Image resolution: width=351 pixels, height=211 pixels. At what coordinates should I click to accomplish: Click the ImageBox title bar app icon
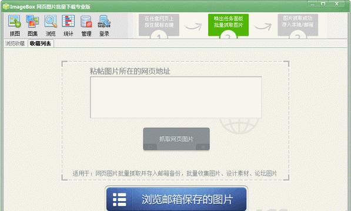point(6,6)
